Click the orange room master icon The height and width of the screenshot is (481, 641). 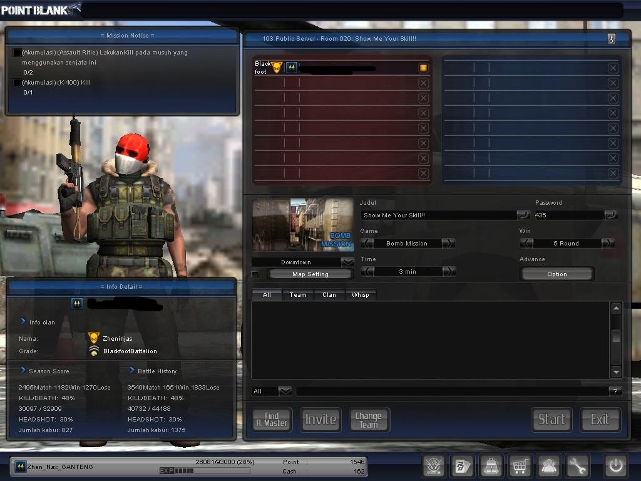(424, 68)
